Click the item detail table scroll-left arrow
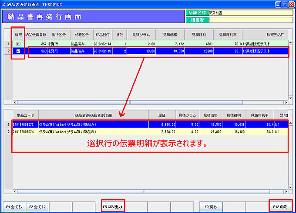The width and height of the screenshot is (296, 213). pyautogui.click(x=15, y=192)
